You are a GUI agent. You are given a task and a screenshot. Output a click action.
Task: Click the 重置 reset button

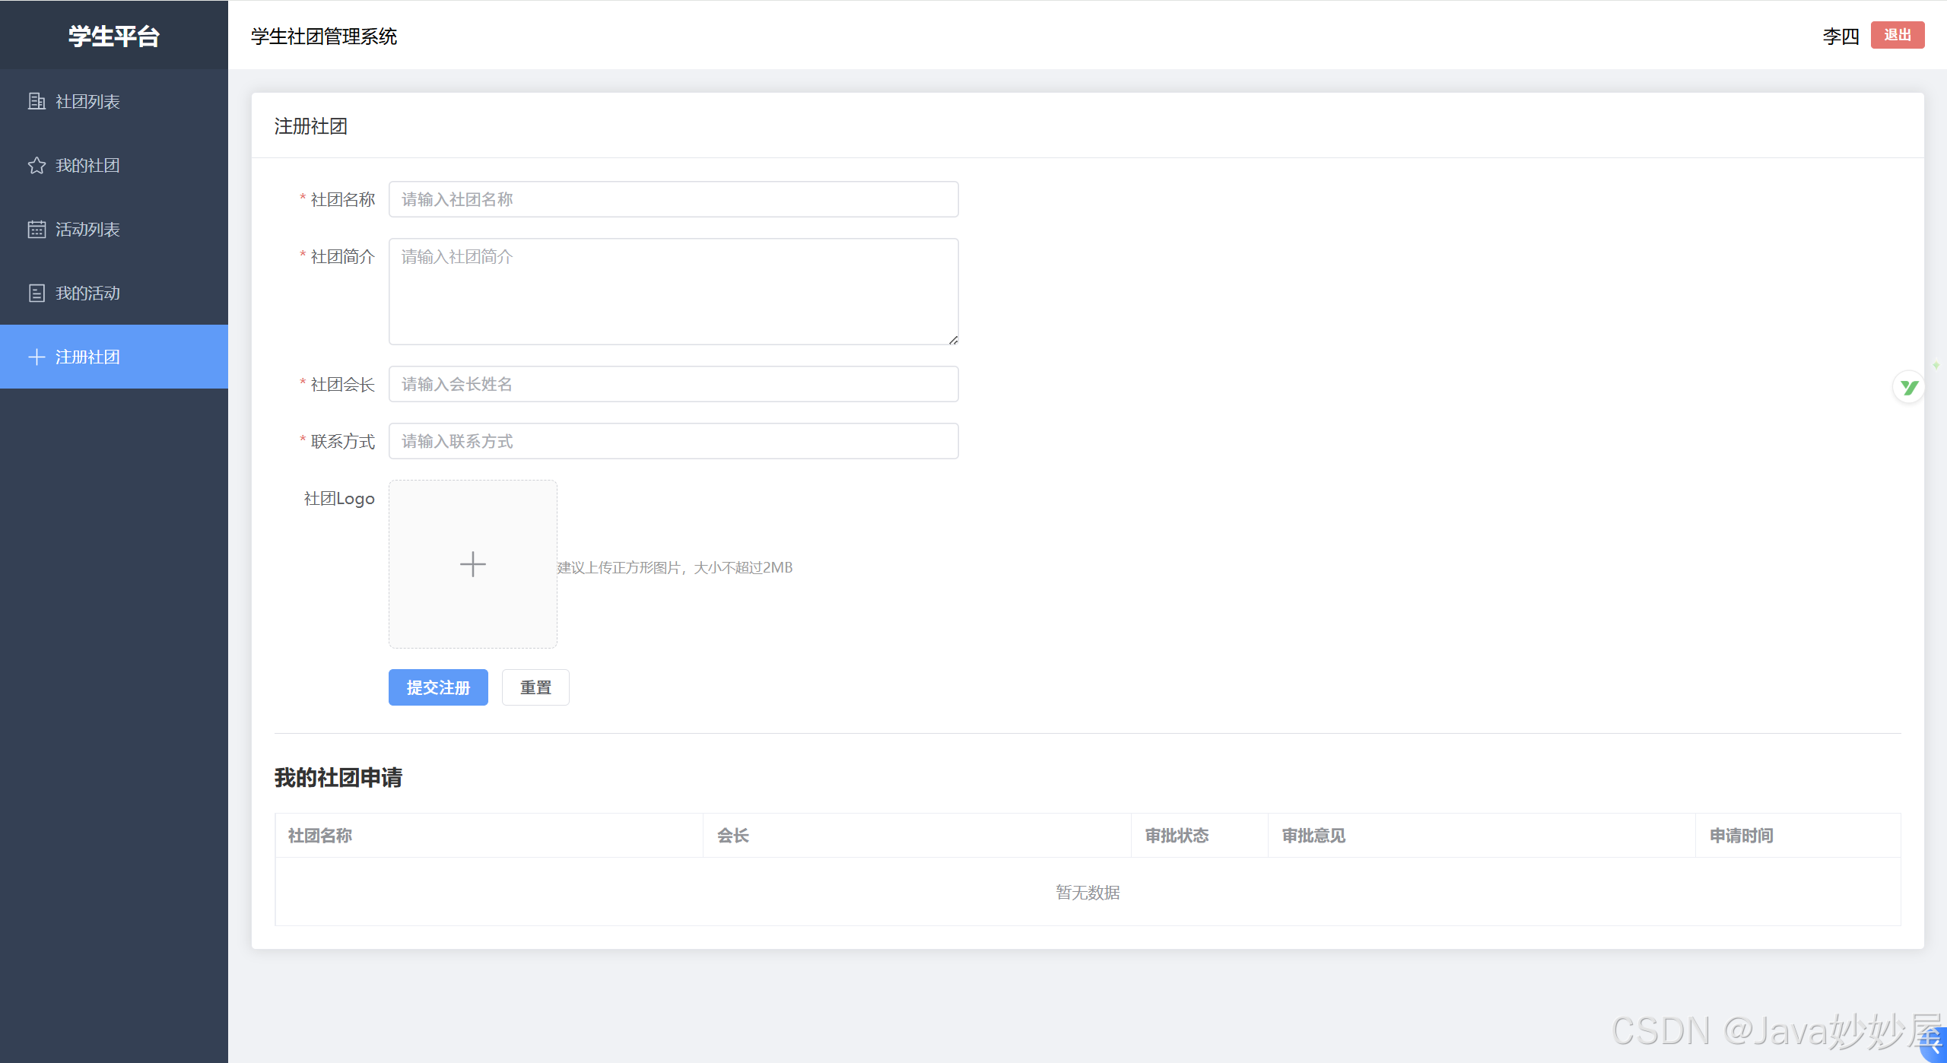pyautogui.click(x=535, y=687)
